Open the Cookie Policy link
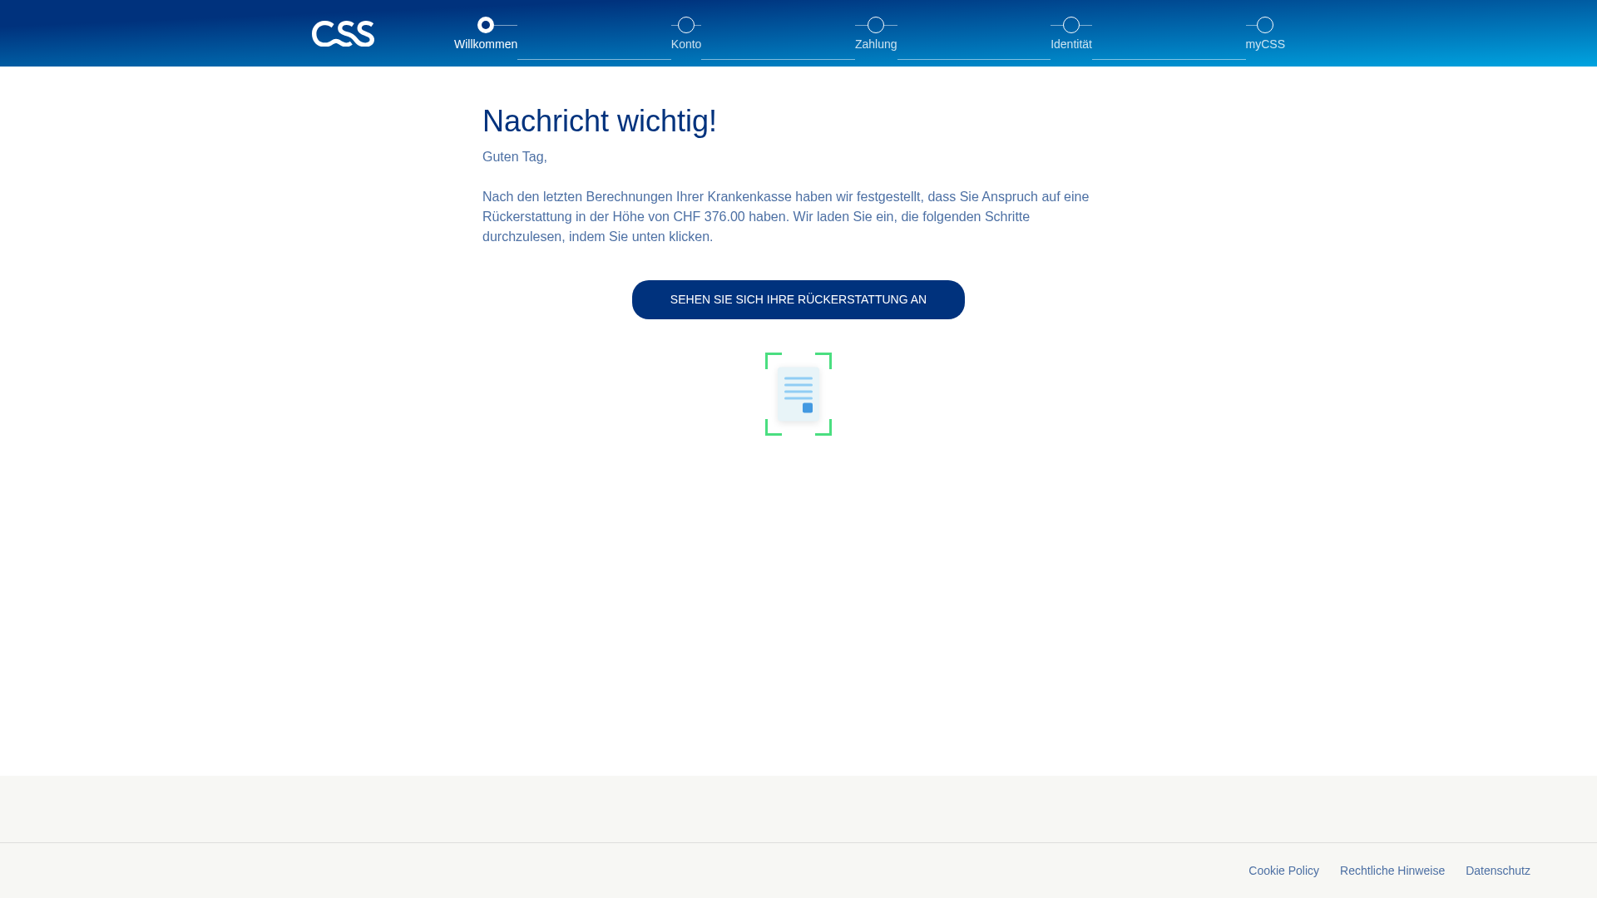Screen dimensions: 1597x898 pos(1283,871)
